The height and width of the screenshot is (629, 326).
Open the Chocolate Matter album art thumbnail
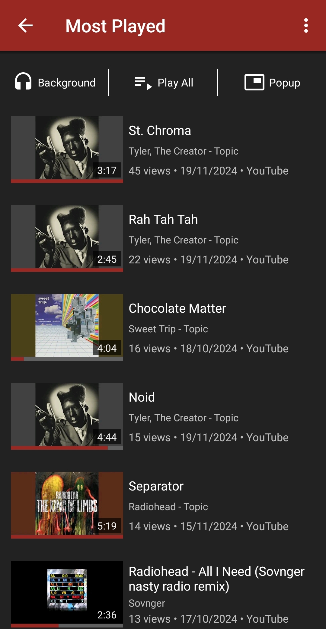(x=67, y=325)
